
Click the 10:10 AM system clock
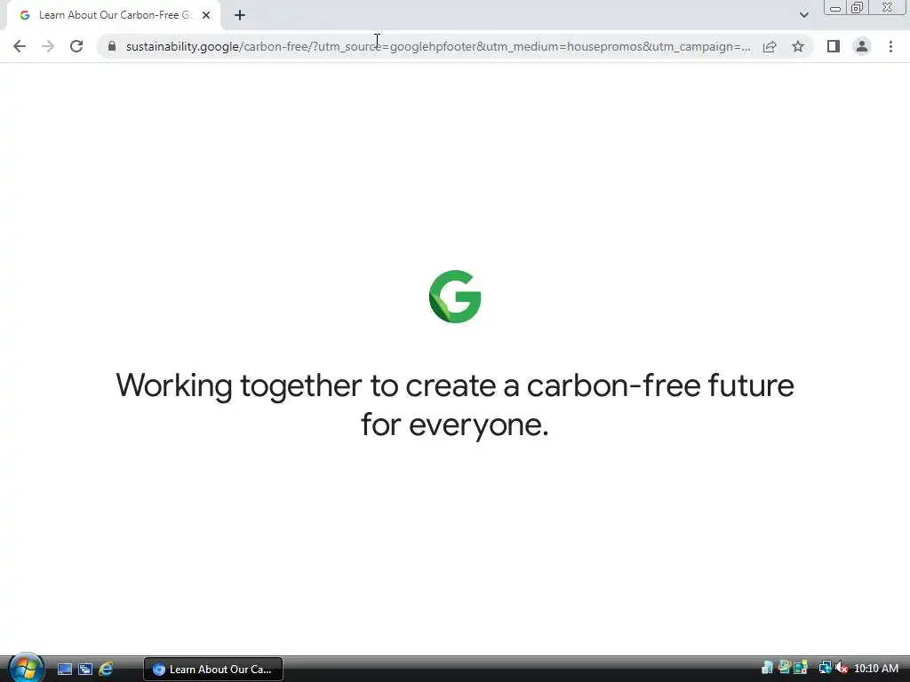876,669
